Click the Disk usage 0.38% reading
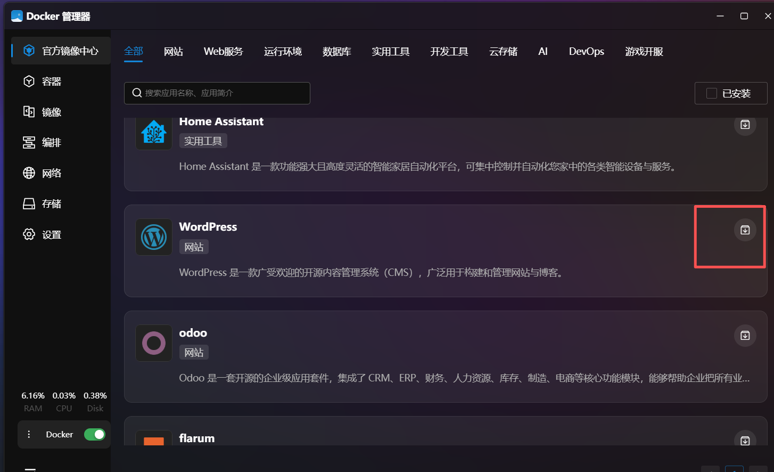774x472 pixels. 95,396
